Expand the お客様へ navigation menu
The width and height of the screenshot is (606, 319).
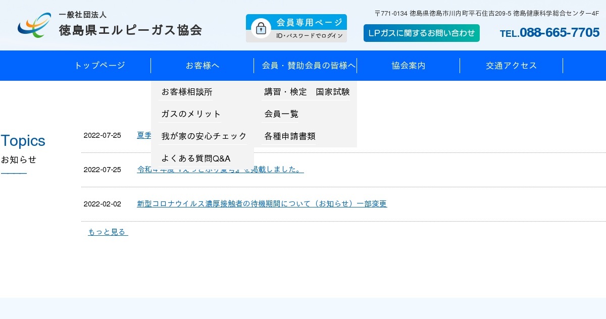[202, 65]
